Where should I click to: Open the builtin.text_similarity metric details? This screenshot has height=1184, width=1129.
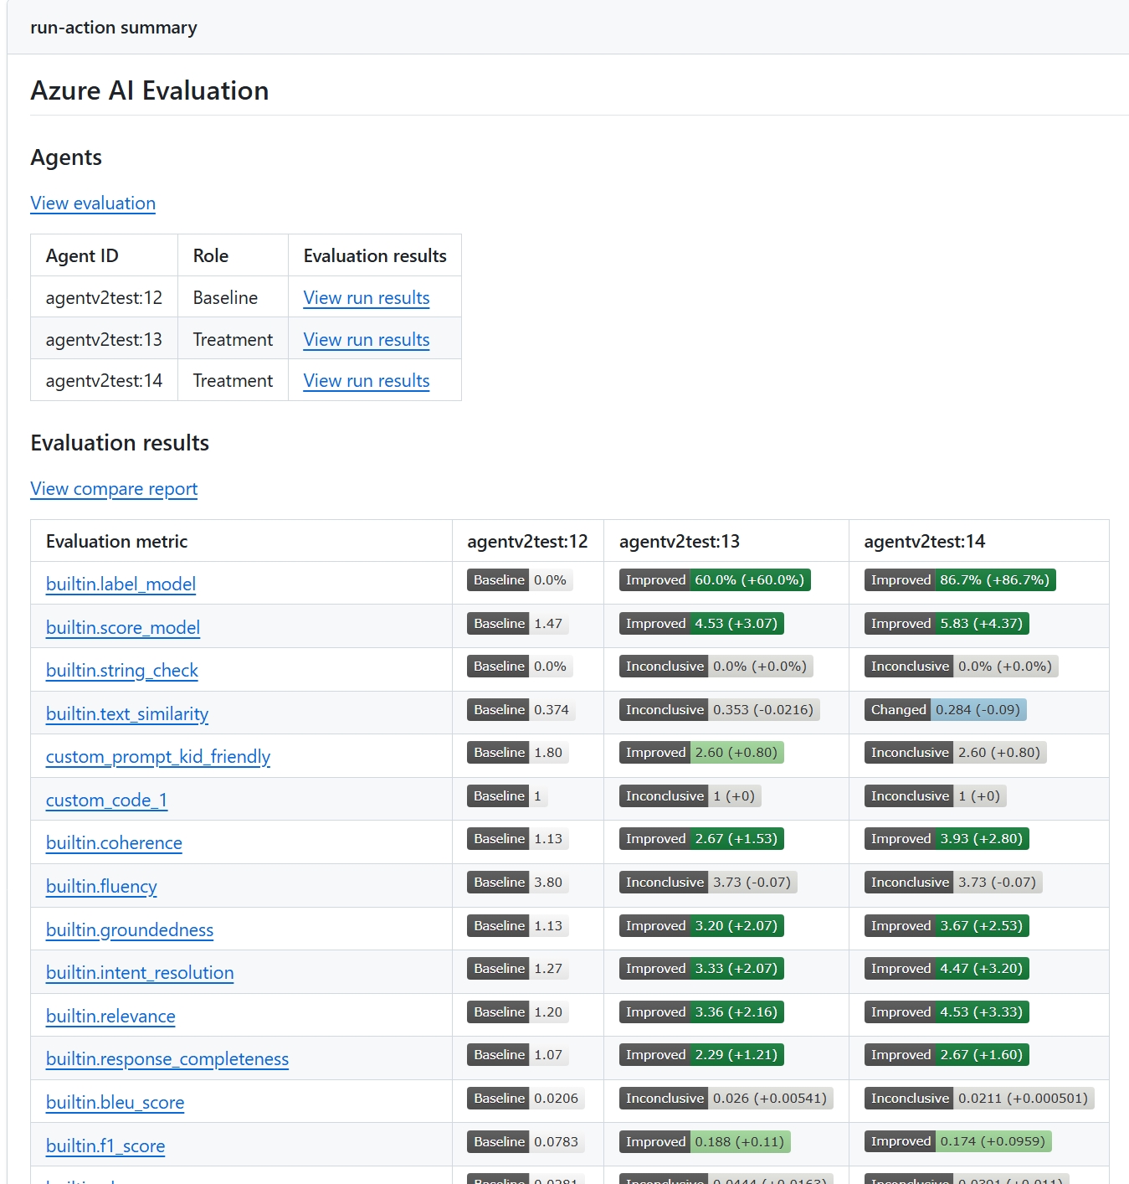(126, 714)
